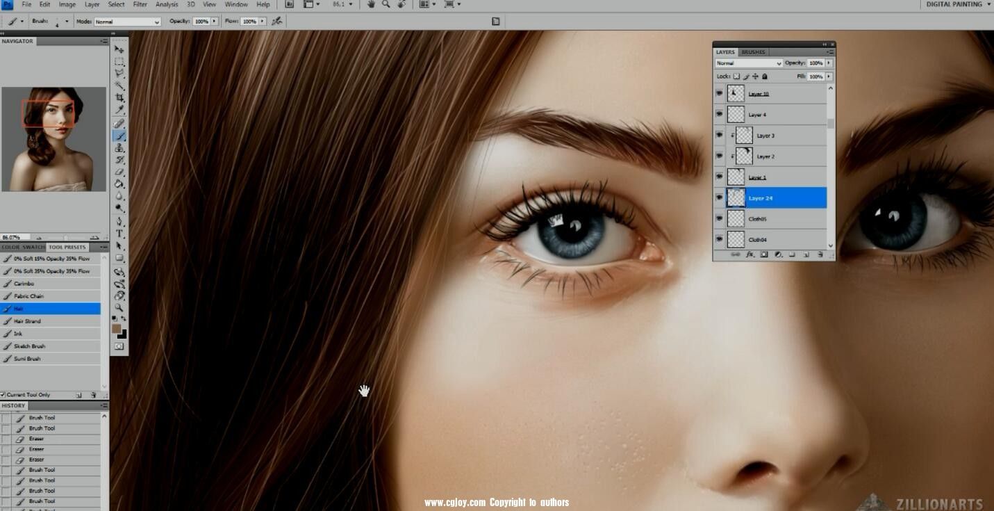Launch Bridge from top bar
This screenshot has height=511, width=994.
point(290,4)
